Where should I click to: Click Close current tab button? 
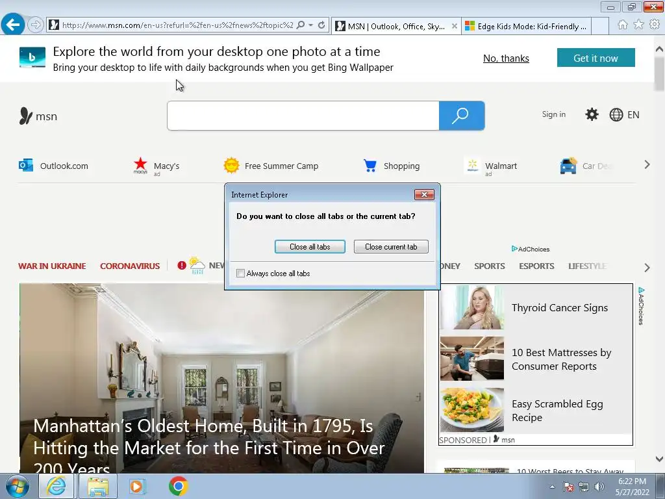tap(391, 246)
